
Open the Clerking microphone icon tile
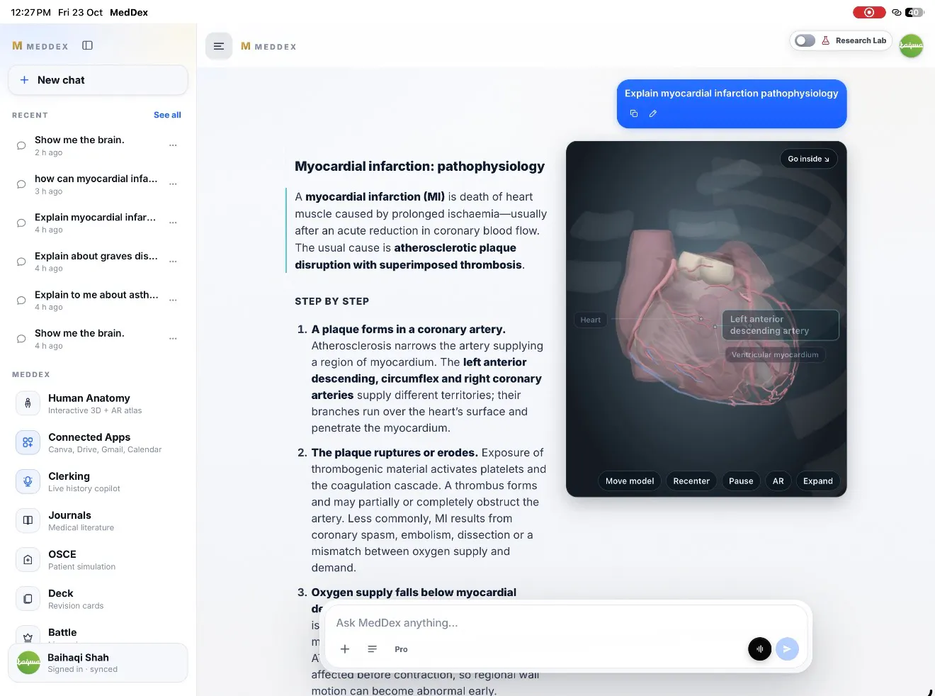coord(28,481)
